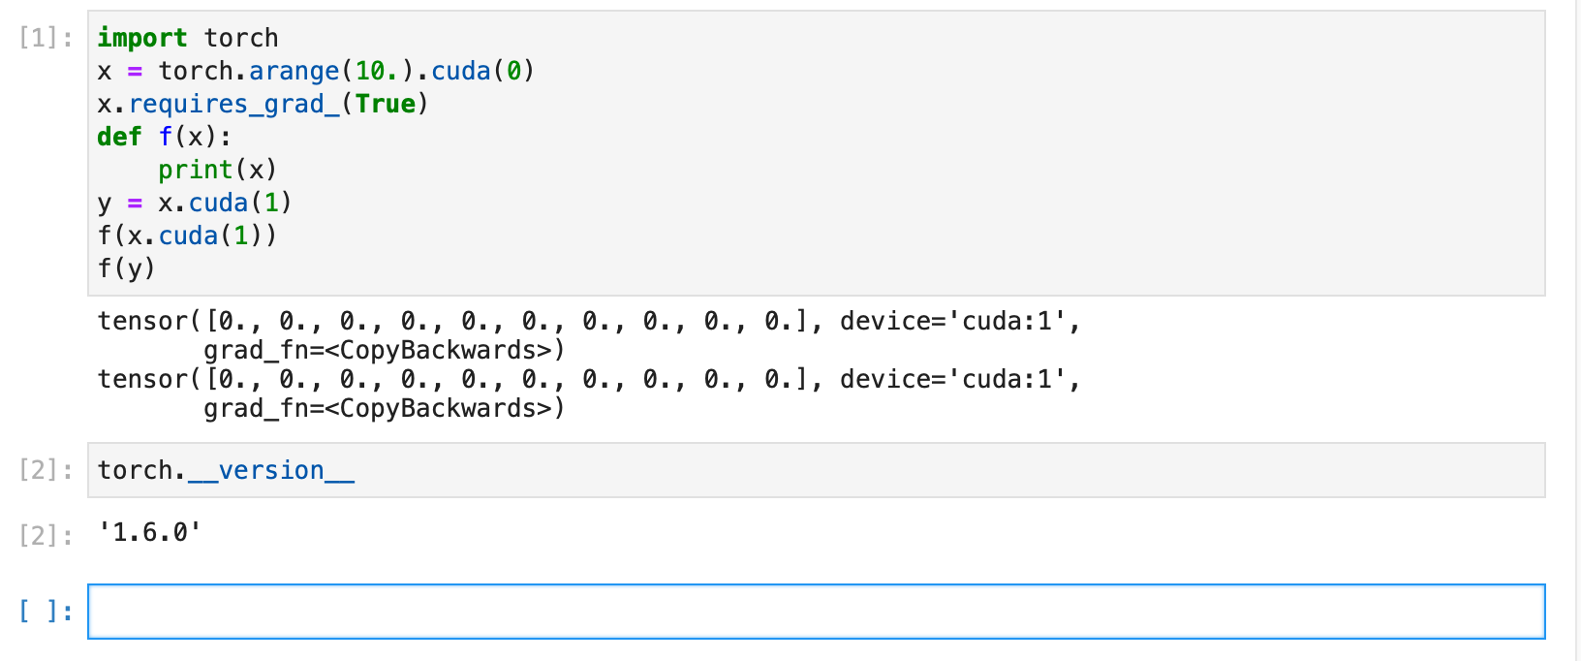Click the empty code cell at the bottom

click(x=816, y=612)
